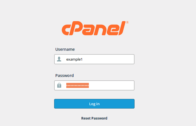Click the highlighted password dots
196x126 pixels.
(78, 85)
